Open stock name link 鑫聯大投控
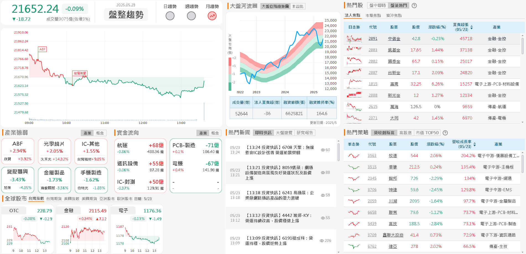This screenshot has width=526, height=254. click(393, 235)
